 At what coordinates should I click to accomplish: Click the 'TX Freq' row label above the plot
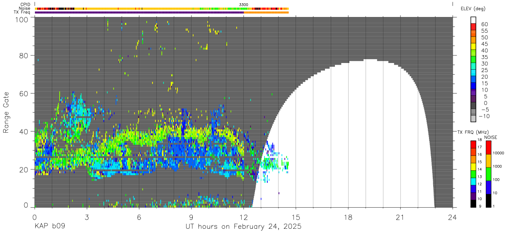point(23,12)
